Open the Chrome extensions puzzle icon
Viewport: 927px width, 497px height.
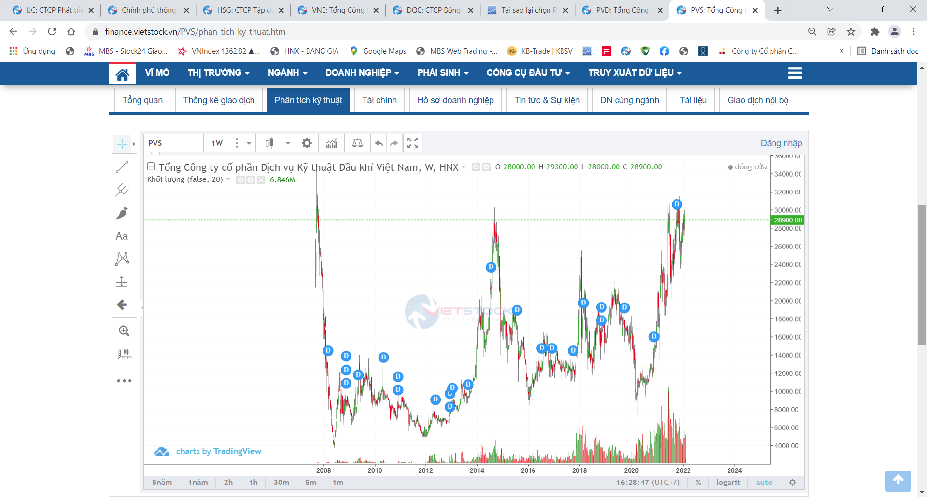tap(875, 32)
